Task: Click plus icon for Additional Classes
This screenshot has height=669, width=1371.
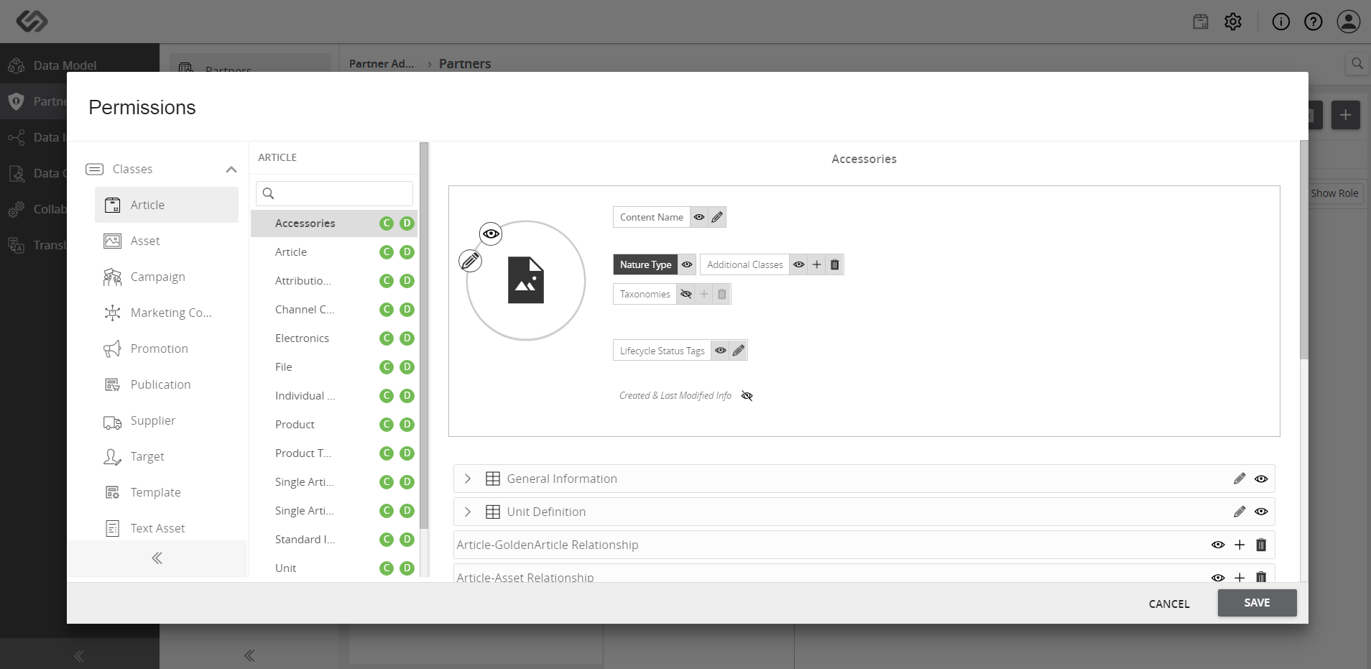Action: tap(817, 264)
